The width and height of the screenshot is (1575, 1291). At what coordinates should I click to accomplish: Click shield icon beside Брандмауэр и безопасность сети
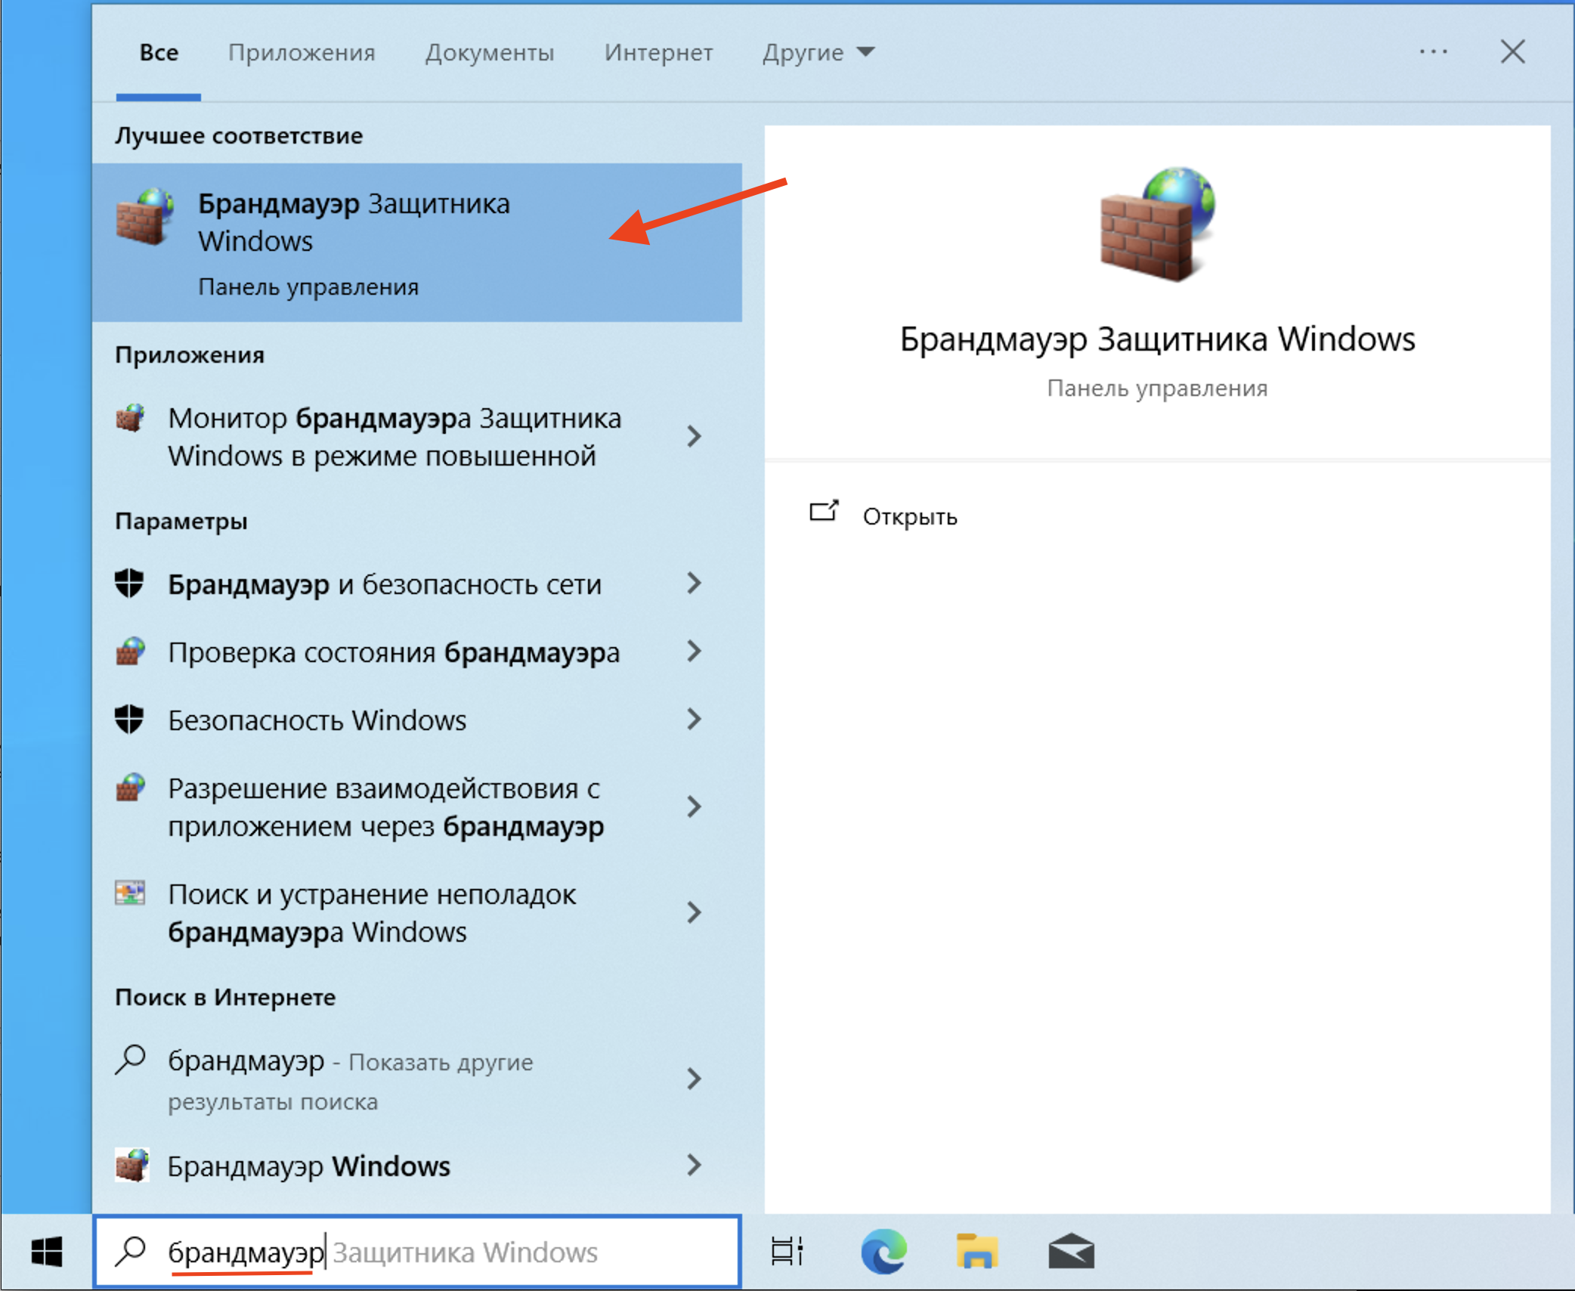pos(129,583)
